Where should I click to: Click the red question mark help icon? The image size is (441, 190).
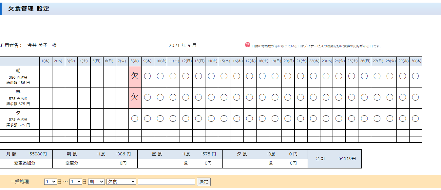[247, 45]
